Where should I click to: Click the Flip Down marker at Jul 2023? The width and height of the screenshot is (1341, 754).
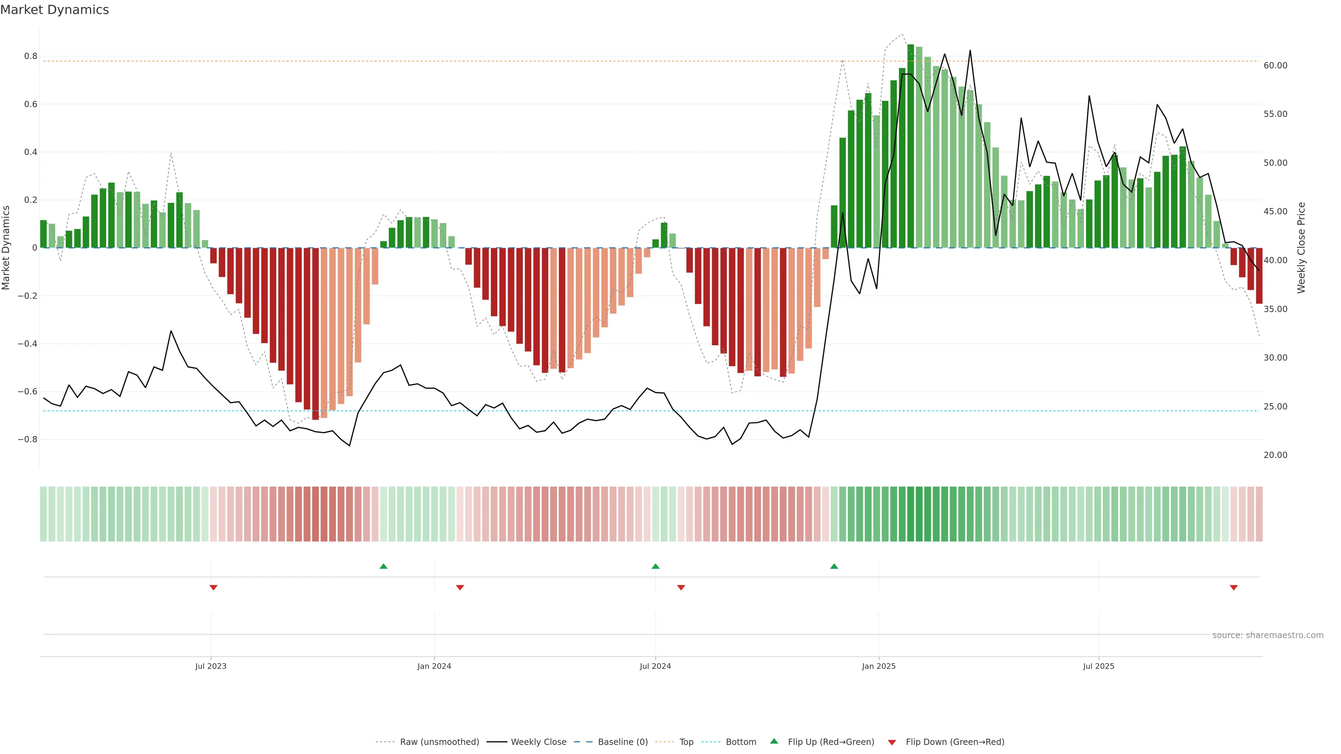tap(213, 587)
